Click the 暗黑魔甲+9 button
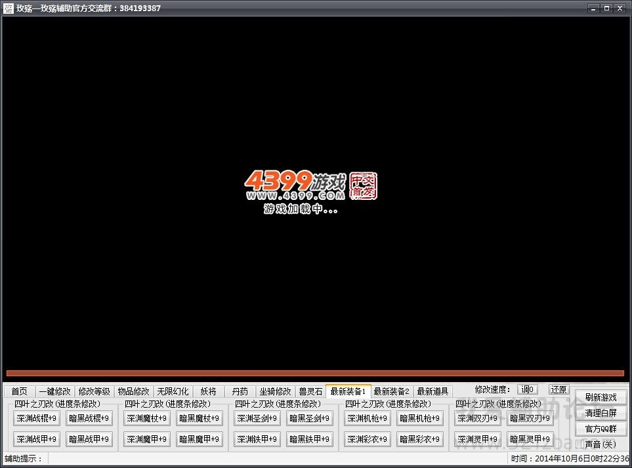 point(199,439)
